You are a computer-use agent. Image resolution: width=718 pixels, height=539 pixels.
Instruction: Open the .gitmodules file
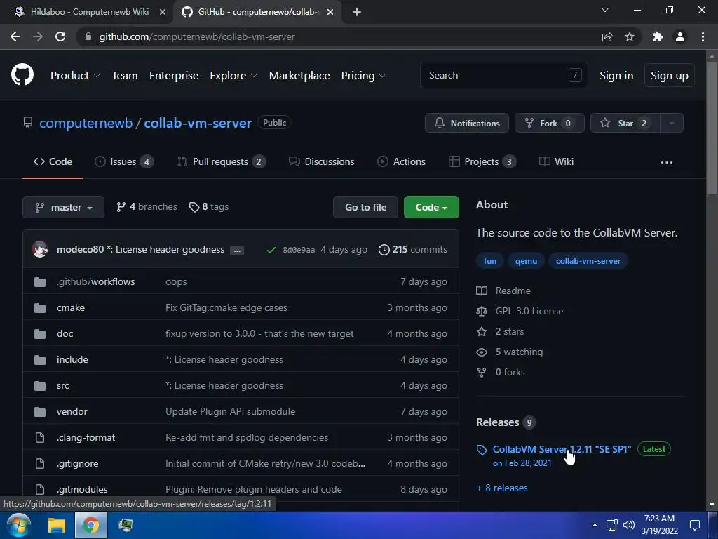point(83,489)
